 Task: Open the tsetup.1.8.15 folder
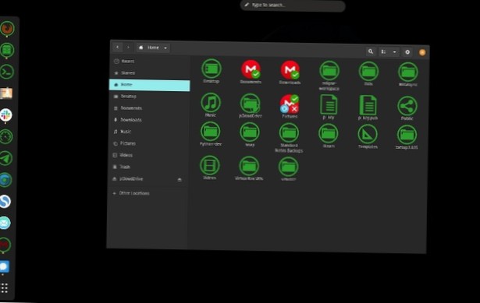click(407, 135)
